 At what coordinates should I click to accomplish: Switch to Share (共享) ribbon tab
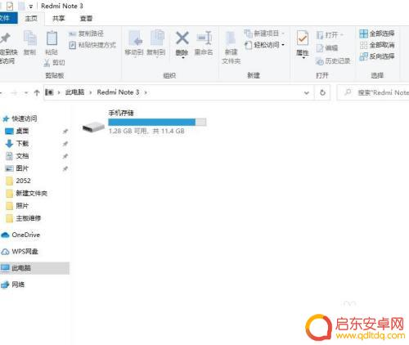pos(58,18)
